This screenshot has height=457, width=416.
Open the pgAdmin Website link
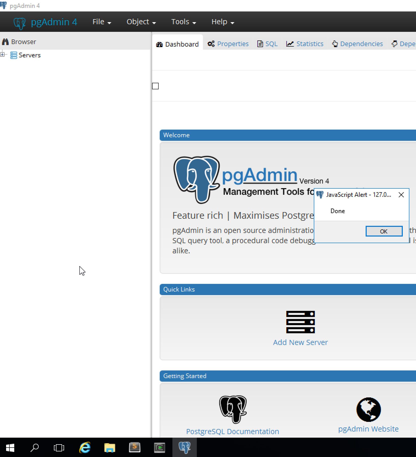(x=368, y=429)
